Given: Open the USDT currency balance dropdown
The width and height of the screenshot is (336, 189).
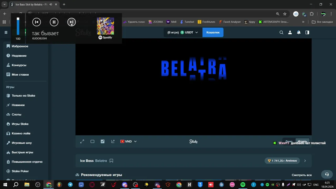Looking at the screenshot, I should pos(183,32).
